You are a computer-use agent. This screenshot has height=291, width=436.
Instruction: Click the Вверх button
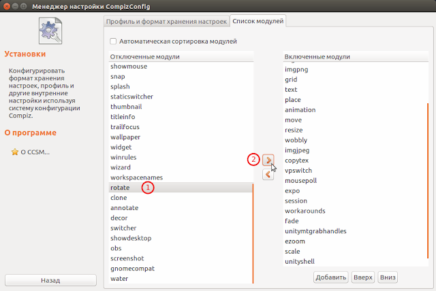coord(363,277)
